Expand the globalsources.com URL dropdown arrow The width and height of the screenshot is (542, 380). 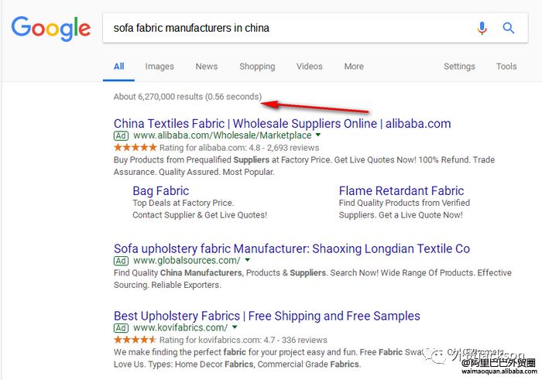coord(247,261)
